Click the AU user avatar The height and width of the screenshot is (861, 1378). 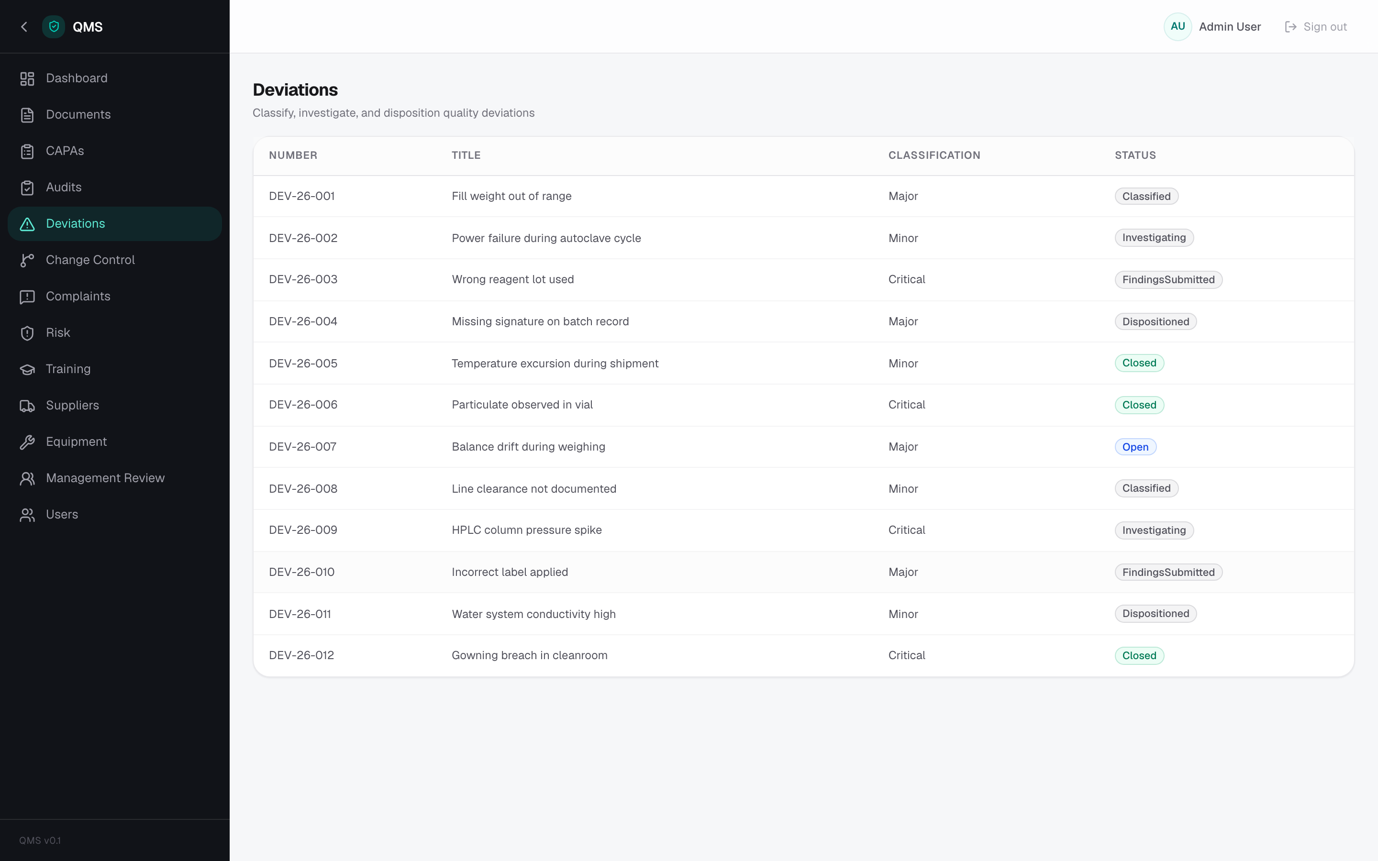tap(1178, 27)
